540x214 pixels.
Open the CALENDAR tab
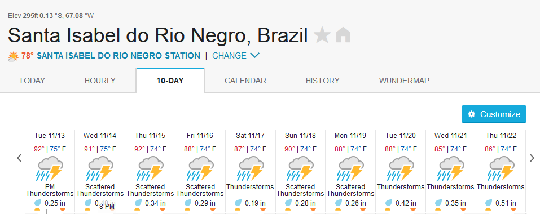245,81
